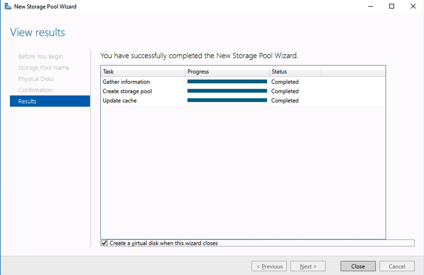Open the Storage Pool Name step
The image size is (424, 275).
(44, 67)
